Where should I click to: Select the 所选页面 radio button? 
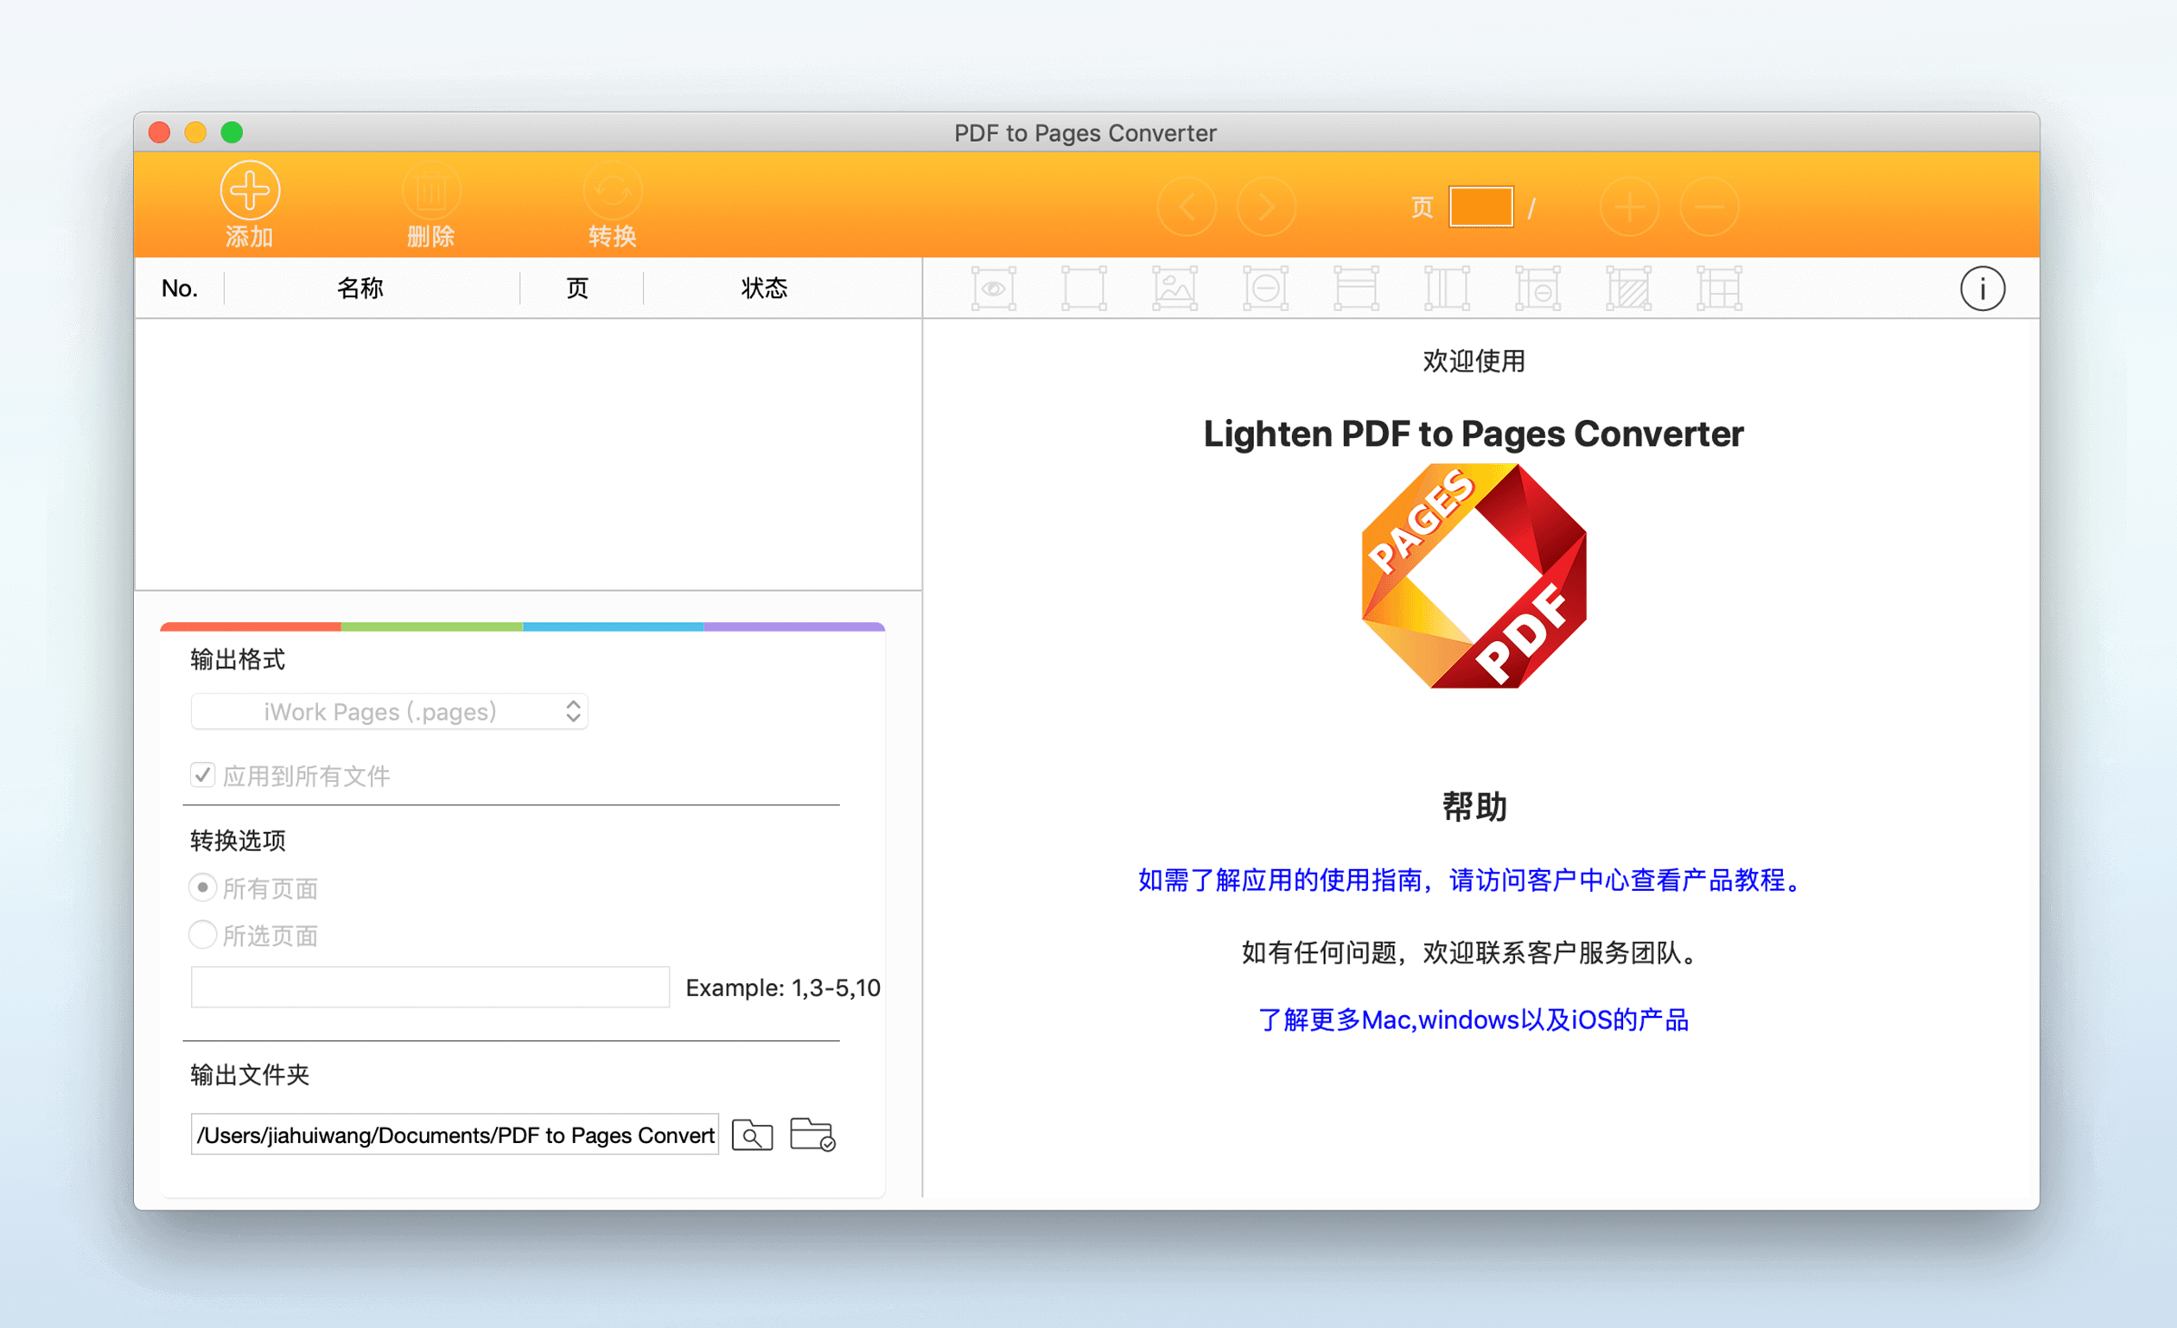point(202,935)
